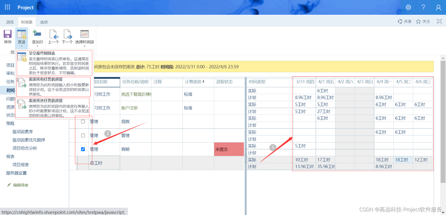
Task: Expand Select Period (选择时间段) dropdown arrow
Action: point(84,46)
